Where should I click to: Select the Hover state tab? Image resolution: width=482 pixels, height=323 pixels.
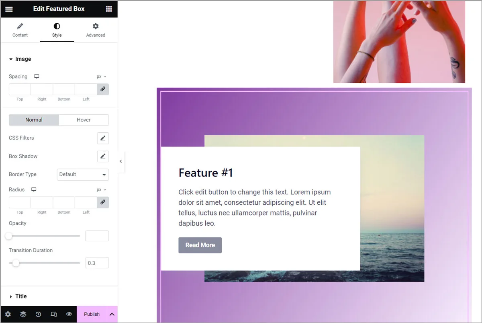84,120
